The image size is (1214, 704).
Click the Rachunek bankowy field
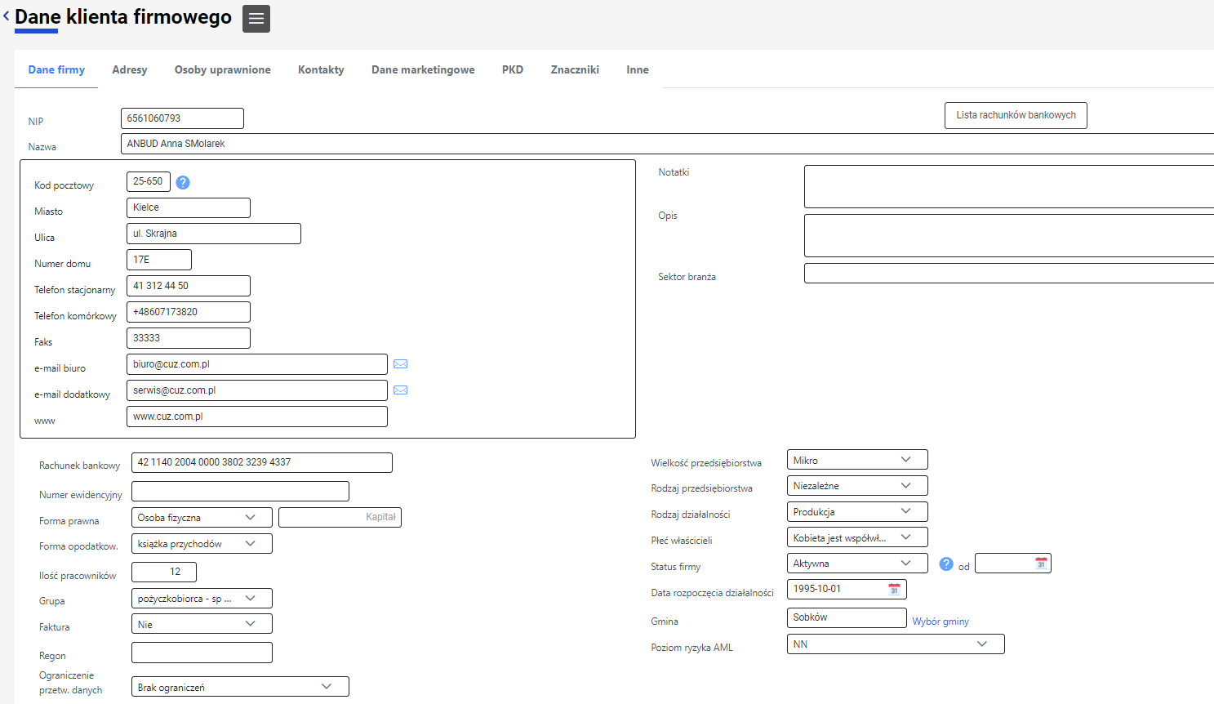coord(262,462)
